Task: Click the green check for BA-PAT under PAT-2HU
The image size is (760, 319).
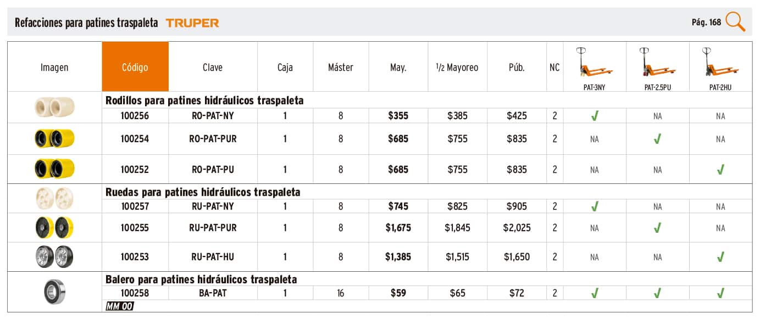Action: [x=720, y=293]
